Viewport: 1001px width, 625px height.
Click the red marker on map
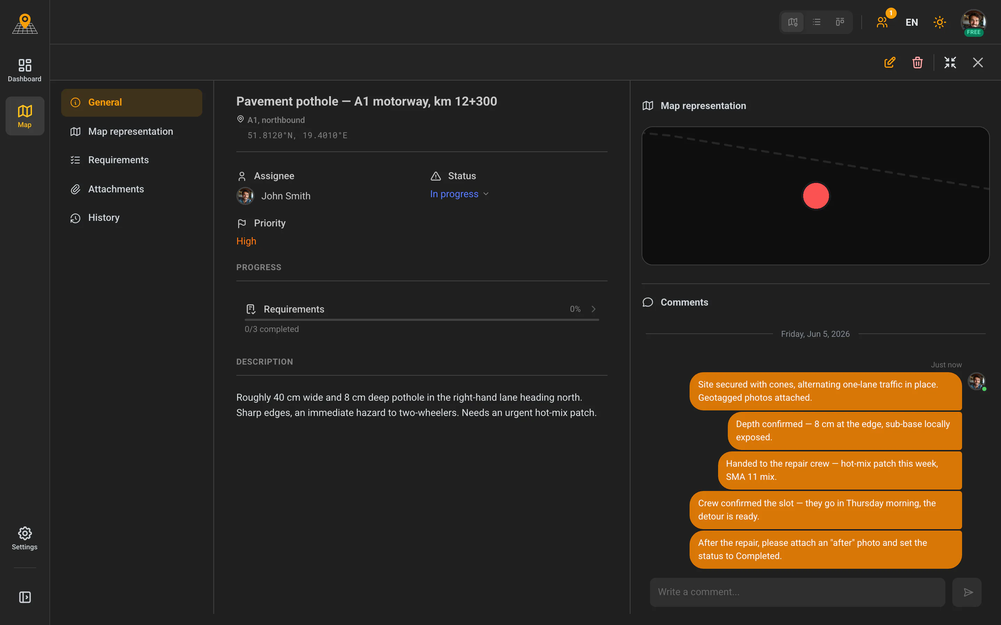[x=816, y=196]
